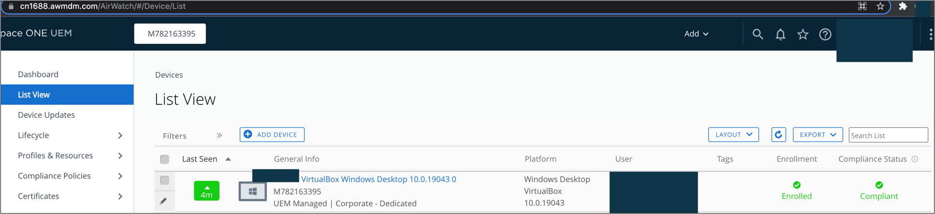The height and width of the screenshot is (214, 935).
Task: Select Device Updates in sidebar
Action: click(46, 115)
